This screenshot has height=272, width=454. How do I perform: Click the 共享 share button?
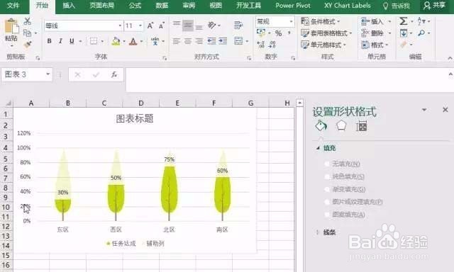click(435, 6)
